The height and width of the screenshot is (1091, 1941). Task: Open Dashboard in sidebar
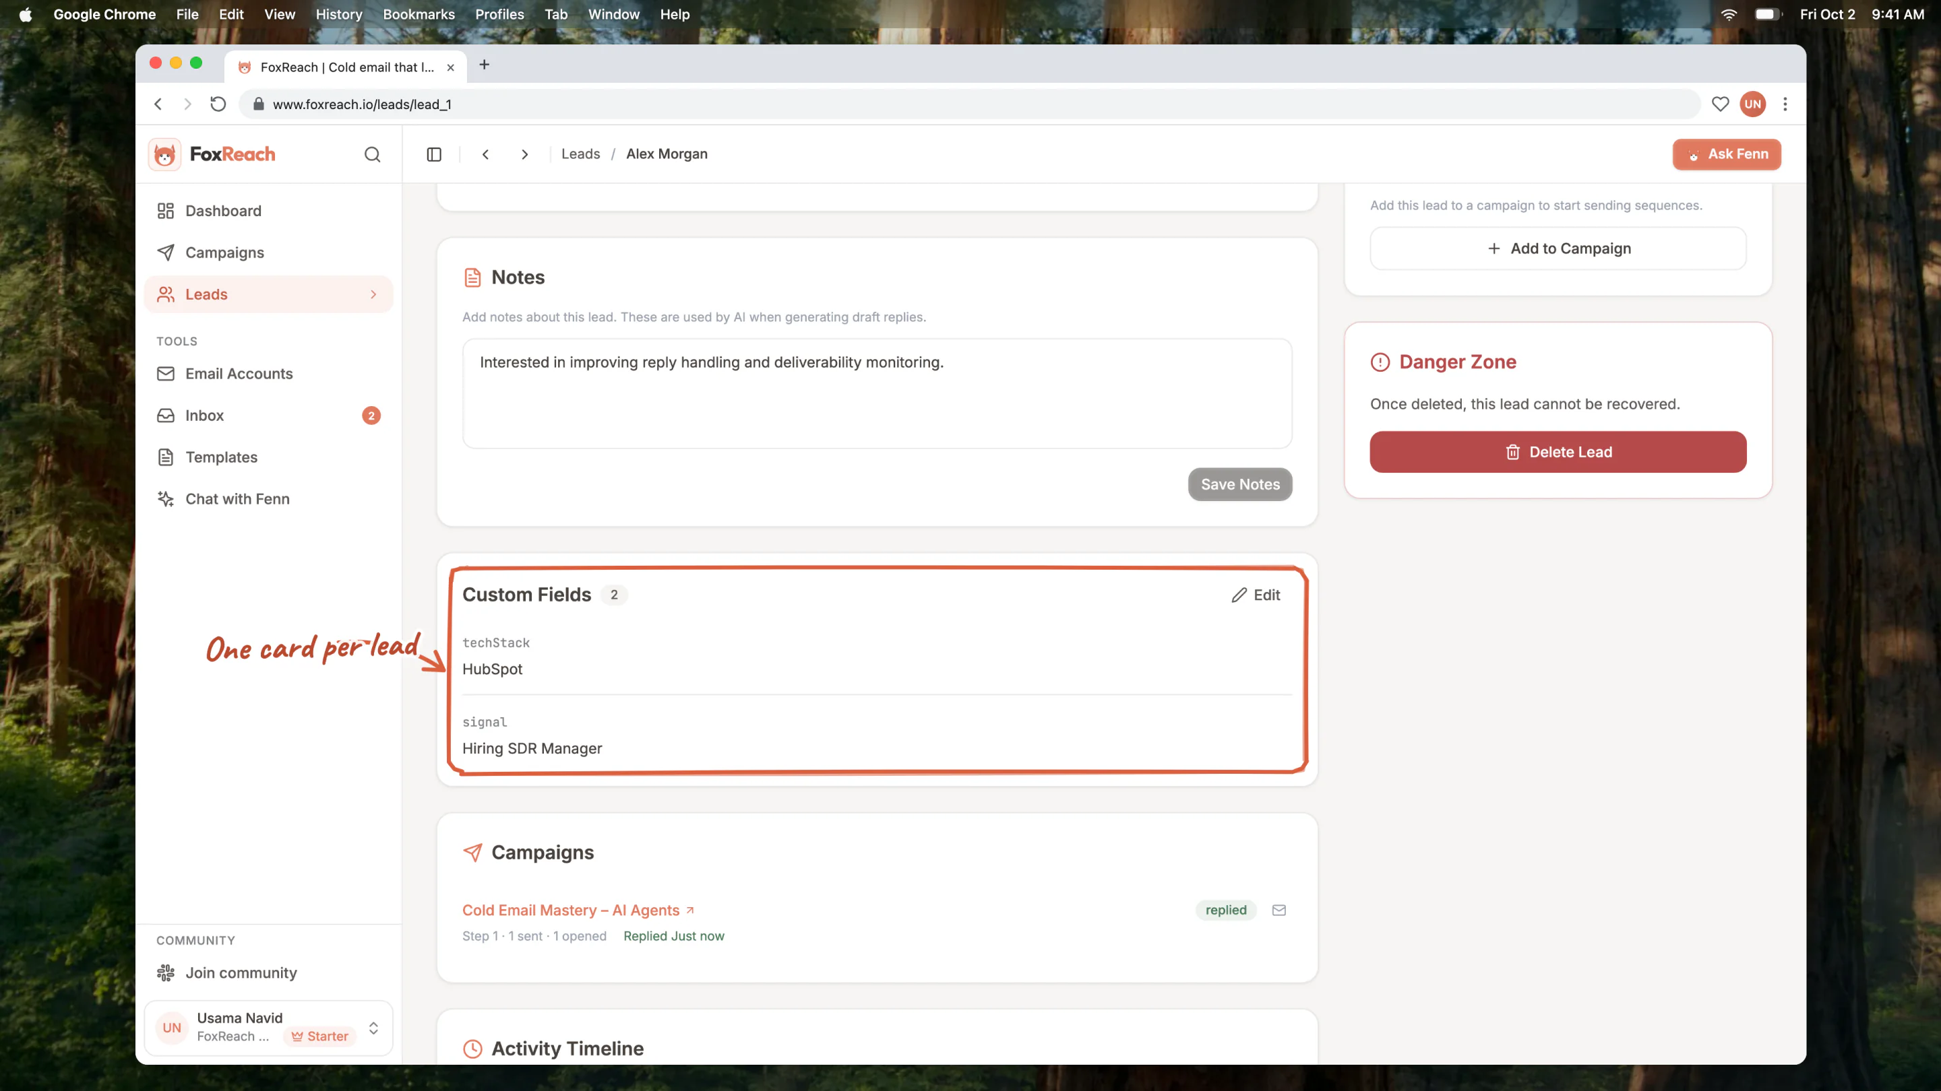coord(268,211)
